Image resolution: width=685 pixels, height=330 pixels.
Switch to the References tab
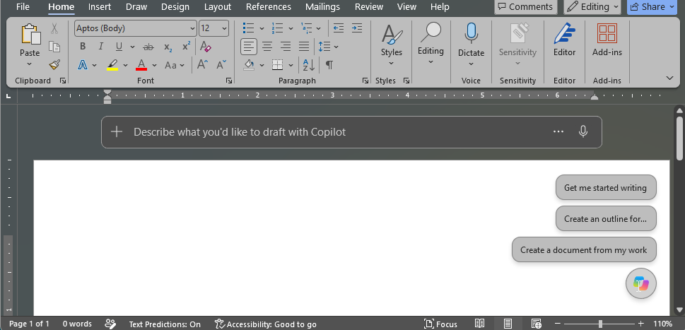[x=268, y=7]
